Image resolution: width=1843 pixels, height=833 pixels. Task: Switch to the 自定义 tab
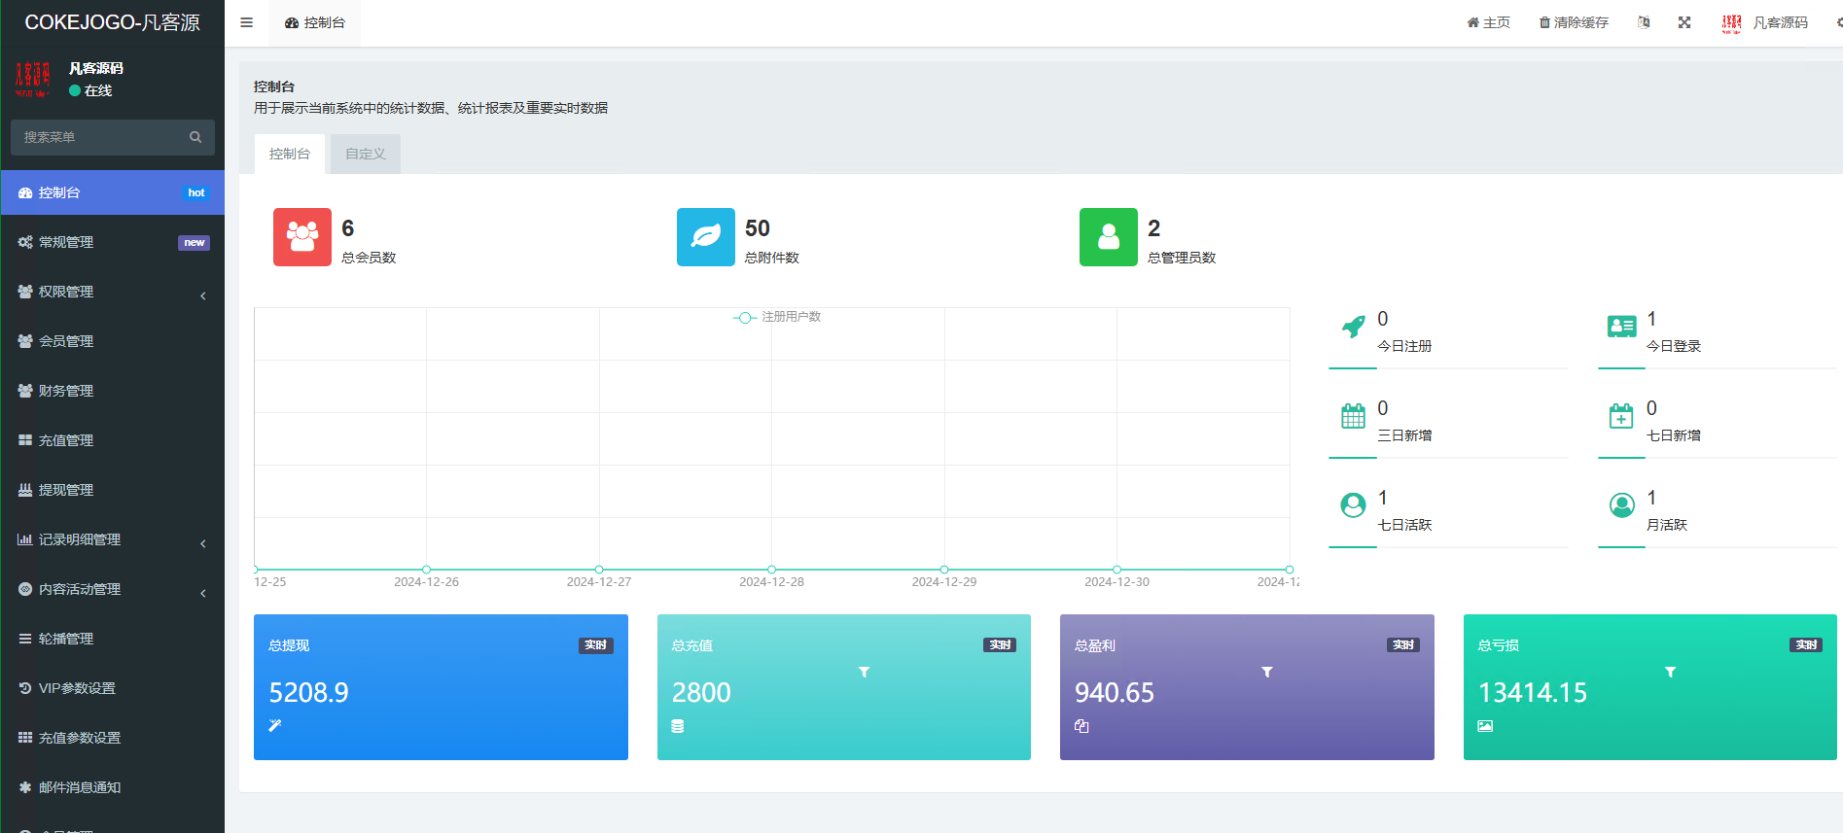(x=366, y=154)
